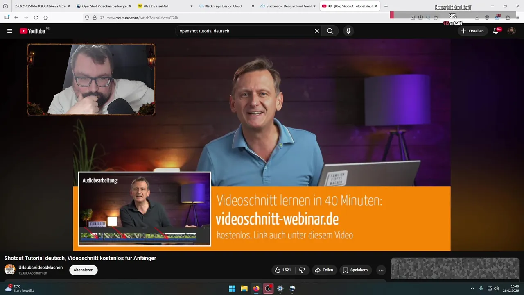This screenshot has width=524, height=295.
Task: Open the mail extension with 13 badge
Action: pos(497,17)
